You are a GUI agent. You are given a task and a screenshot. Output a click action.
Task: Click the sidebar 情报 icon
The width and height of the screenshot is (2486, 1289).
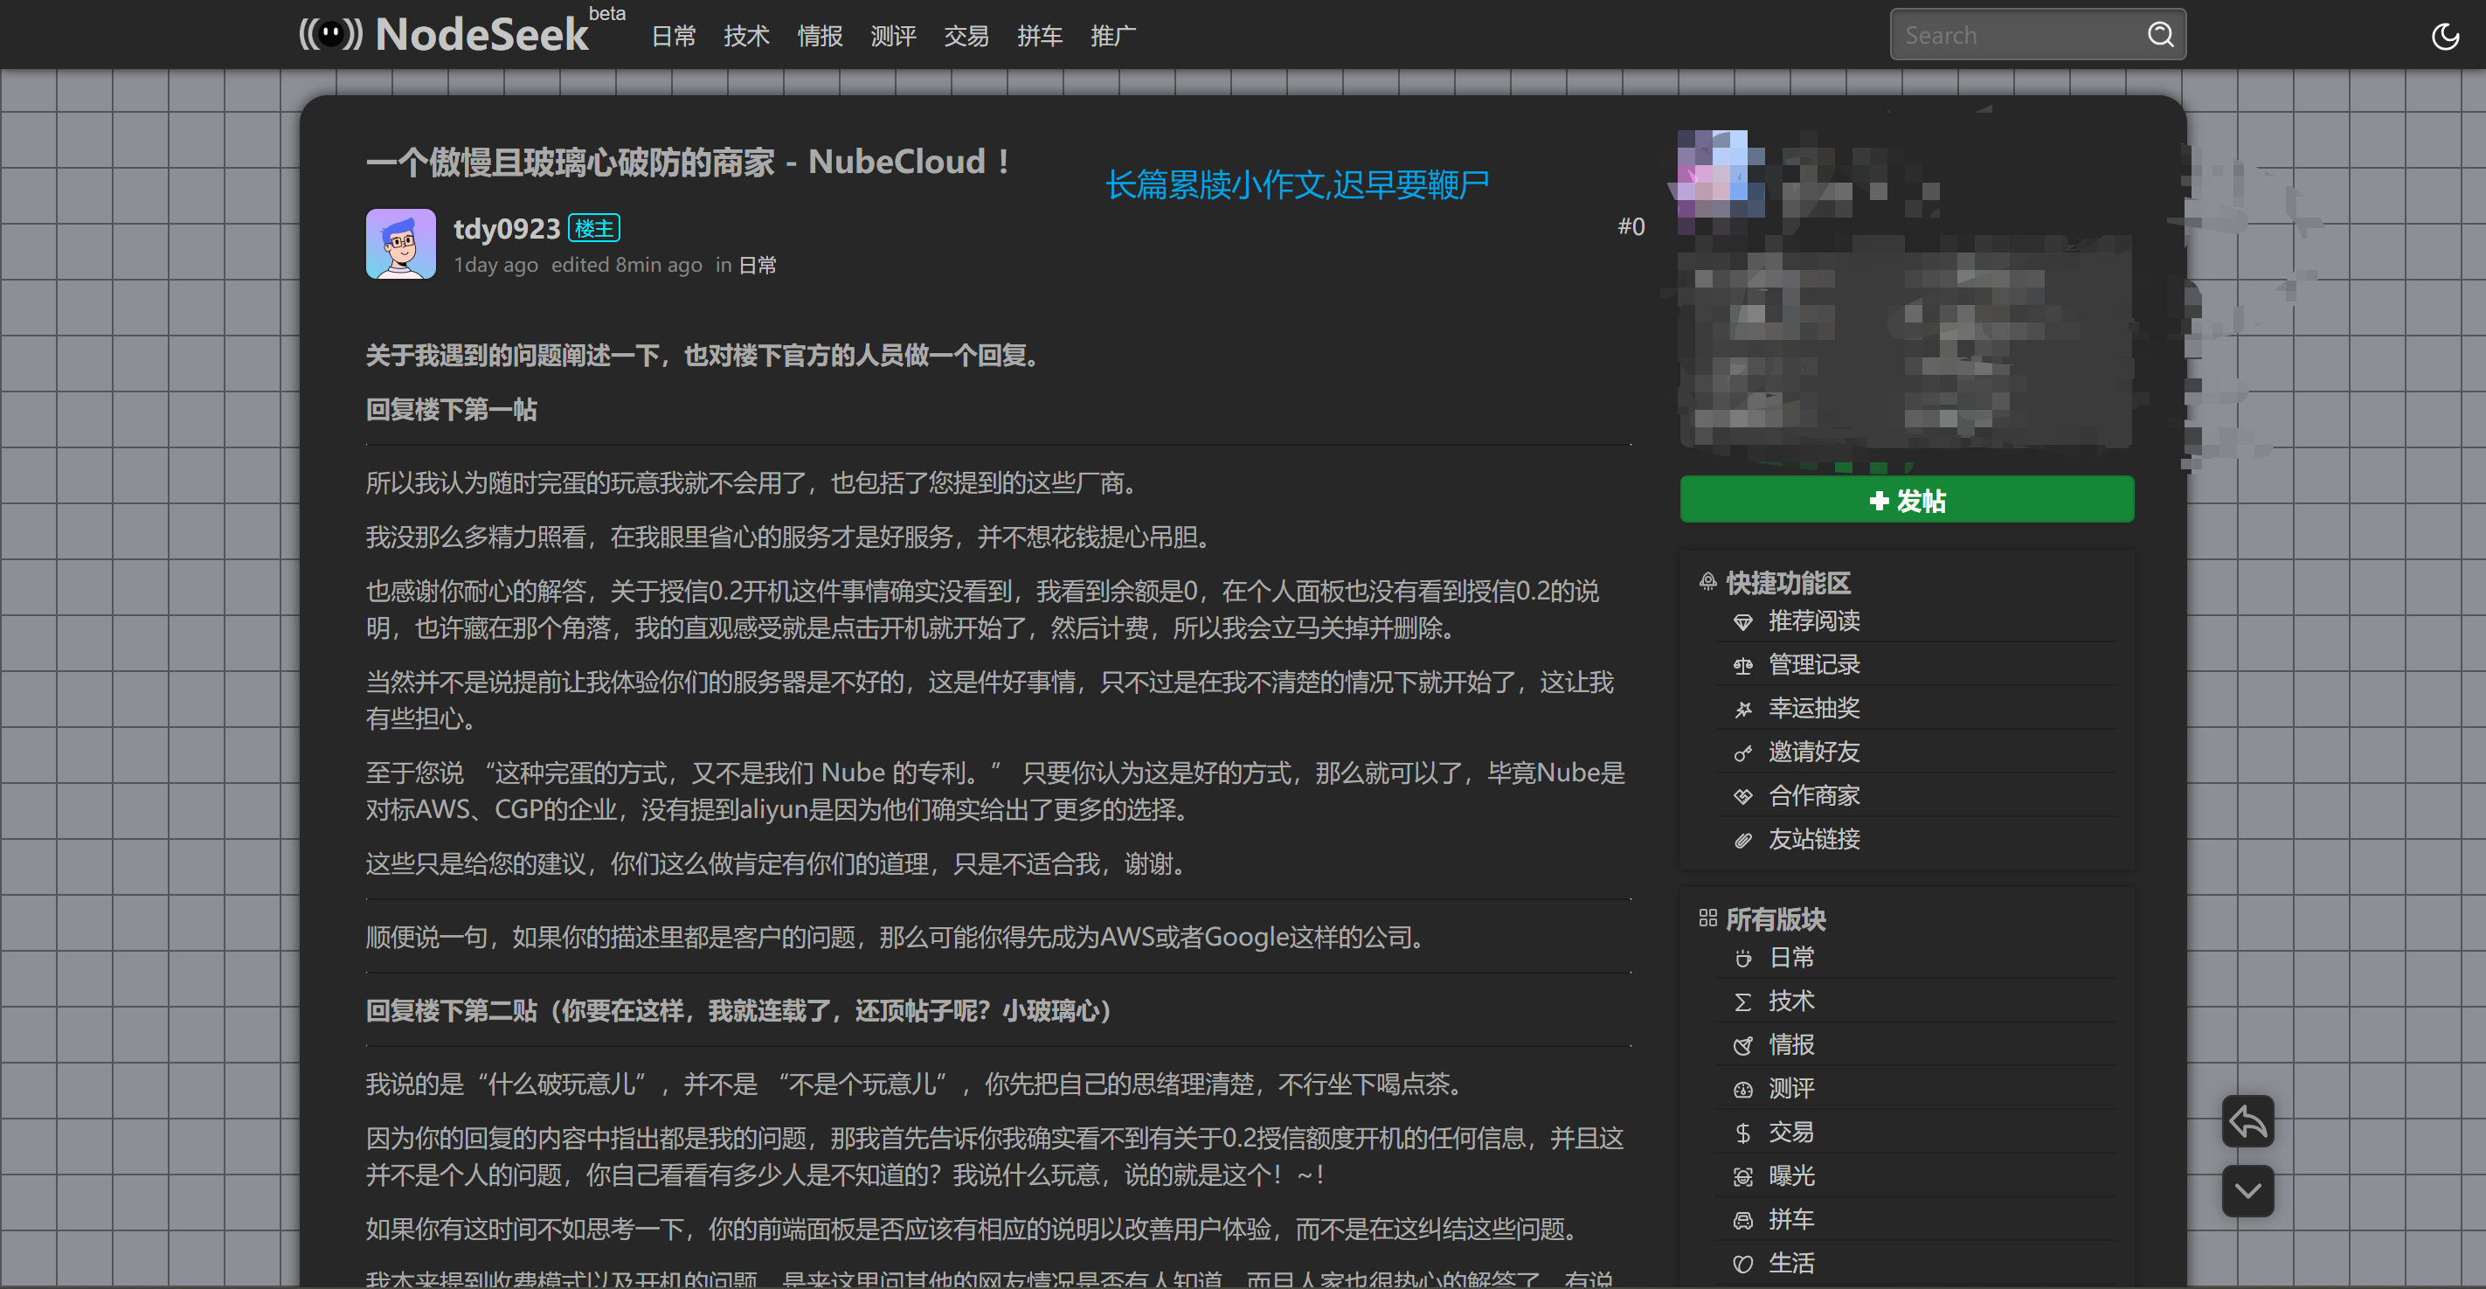pyautogui.click(x=1742, y=1046)
